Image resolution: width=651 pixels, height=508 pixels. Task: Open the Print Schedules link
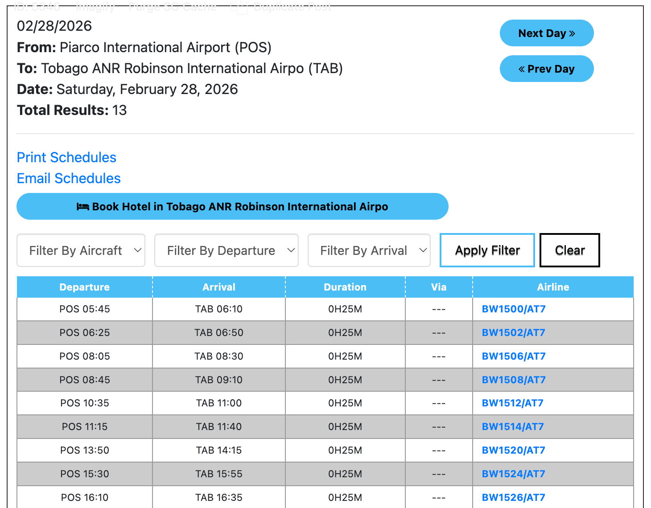click(x=66, y=157)
